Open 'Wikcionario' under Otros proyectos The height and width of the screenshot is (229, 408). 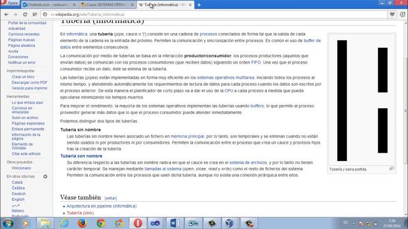(x=21, y=168)
